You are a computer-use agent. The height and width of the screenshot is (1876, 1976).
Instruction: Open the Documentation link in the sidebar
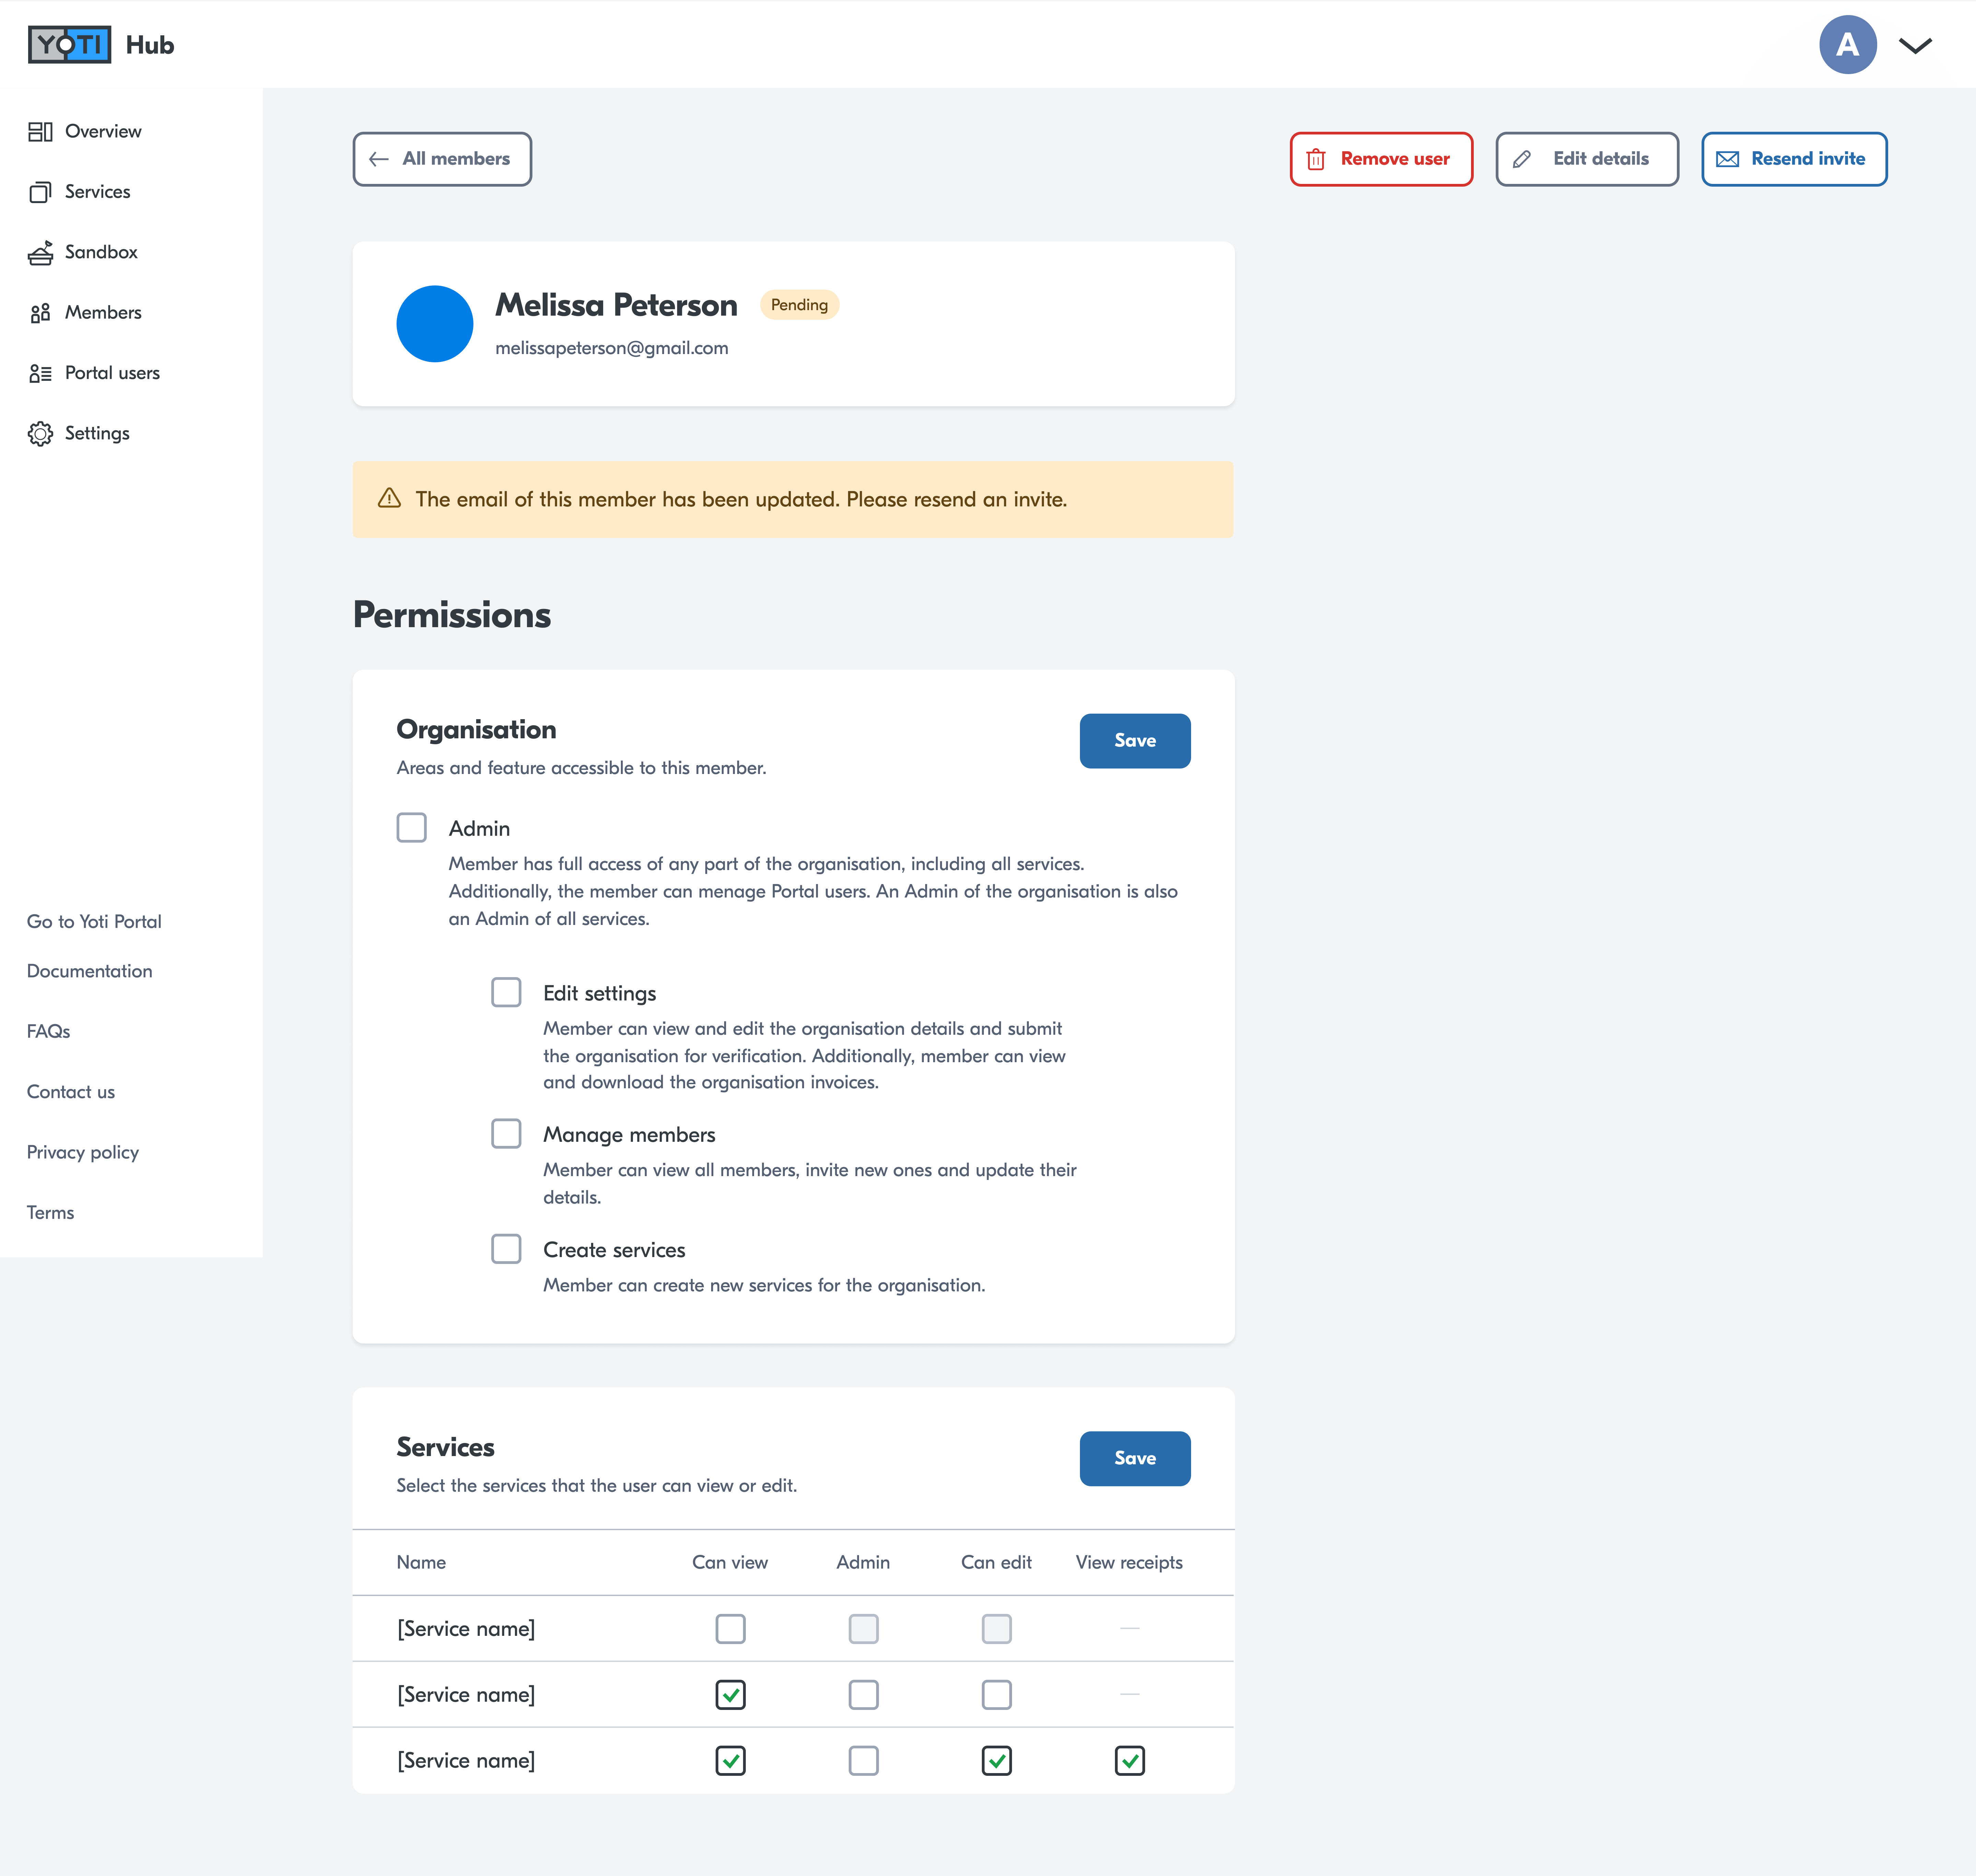(89, 971)
